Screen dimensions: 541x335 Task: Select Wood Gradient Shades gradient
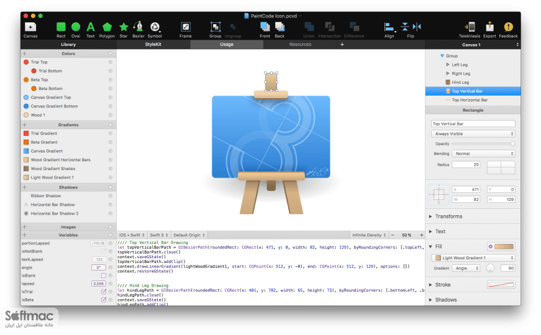68,169
